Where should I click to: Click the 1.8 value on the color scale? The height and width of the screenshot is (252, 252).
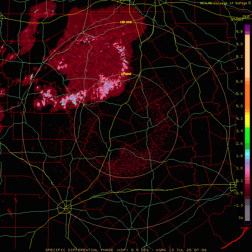pyautogui.click(x=239, y=156)
